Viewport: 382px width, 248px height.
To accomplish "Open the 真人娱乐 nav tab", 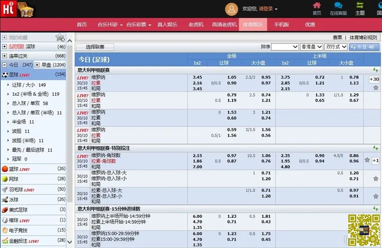I will pos(167,25).
